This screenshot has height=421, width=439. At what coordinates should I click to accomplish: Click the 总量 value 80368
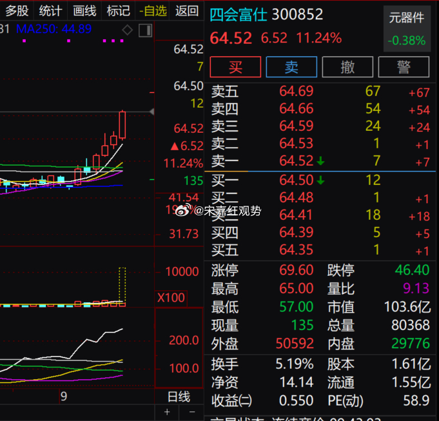411,325
